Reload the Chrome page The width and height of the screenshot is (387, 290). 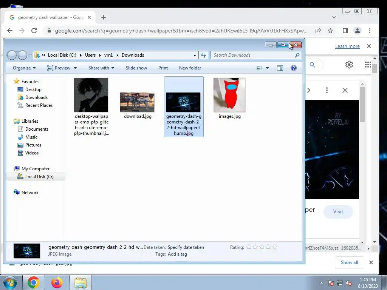pos(34,31)
